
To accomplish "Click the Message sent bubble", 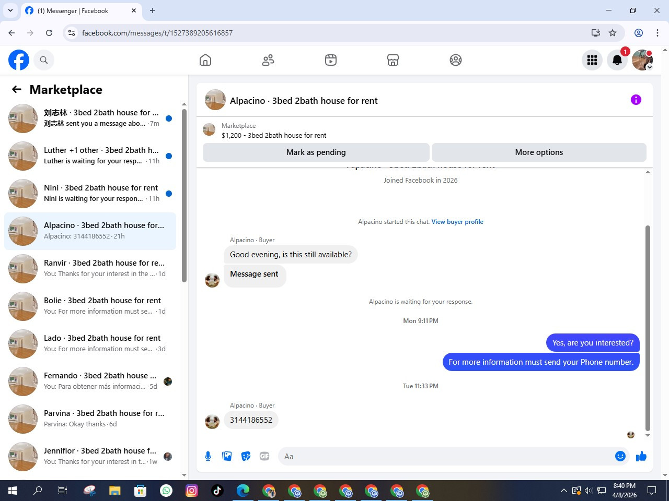I will [x=255, y=276].
